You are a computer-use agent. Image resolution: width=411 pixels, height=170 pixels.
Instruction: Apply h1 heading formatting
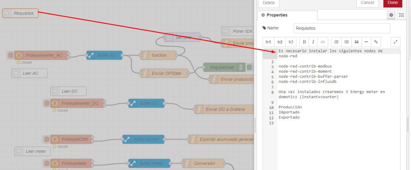pos(268,42)
